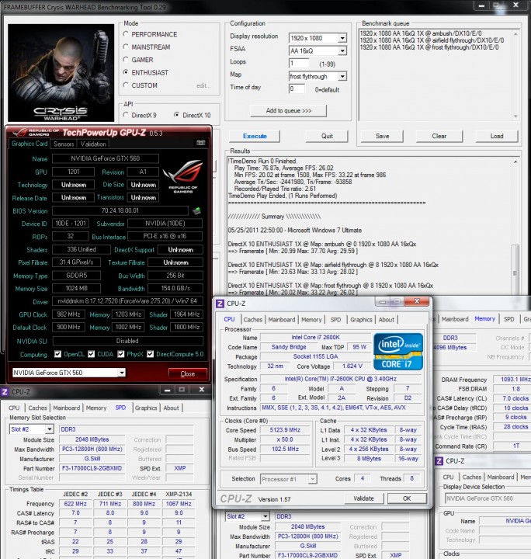The height and width of the screenshot is (559, 531).
Task: Click Close button in GPU-Z
Action: (187, 373)
